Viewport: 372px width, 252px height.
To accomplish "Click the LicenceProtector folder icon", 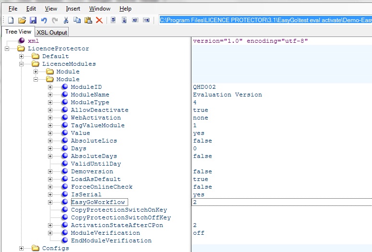I will click(21, 48).
